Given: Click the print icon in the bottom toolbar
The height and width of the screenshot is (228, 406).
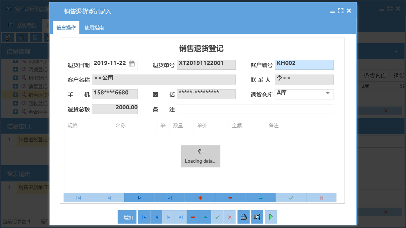Looking at the screenshot, I should [243, 217].
